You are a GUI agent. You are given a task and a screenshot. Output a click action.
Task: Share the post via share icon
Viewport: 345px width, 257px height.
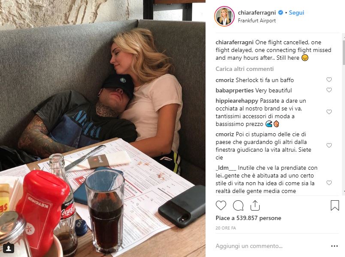tap(255, 205)
